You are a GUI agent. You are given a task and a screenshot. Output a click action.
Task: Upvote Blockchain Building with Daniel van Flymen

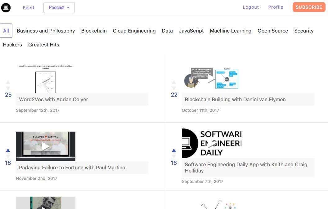[174, 82]
